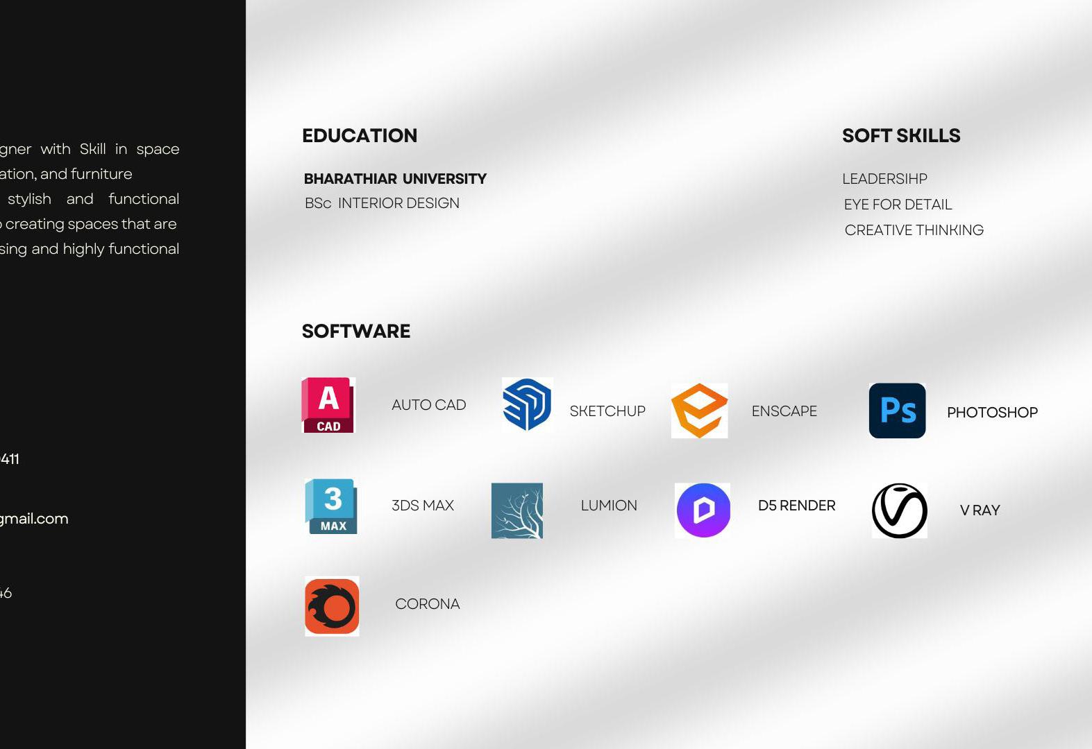The height and width of the screenshot is (749, 1092).
Task: Select the V RAY label
Action: coord(980,510)
